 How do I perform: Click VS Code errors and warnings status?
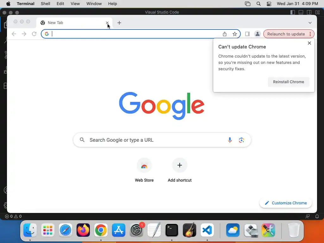coord(13,216)
